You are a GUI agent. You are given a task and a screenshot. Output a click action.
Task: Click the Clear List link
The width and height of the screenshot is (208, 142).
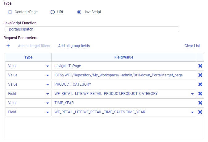tap(192, 46)
